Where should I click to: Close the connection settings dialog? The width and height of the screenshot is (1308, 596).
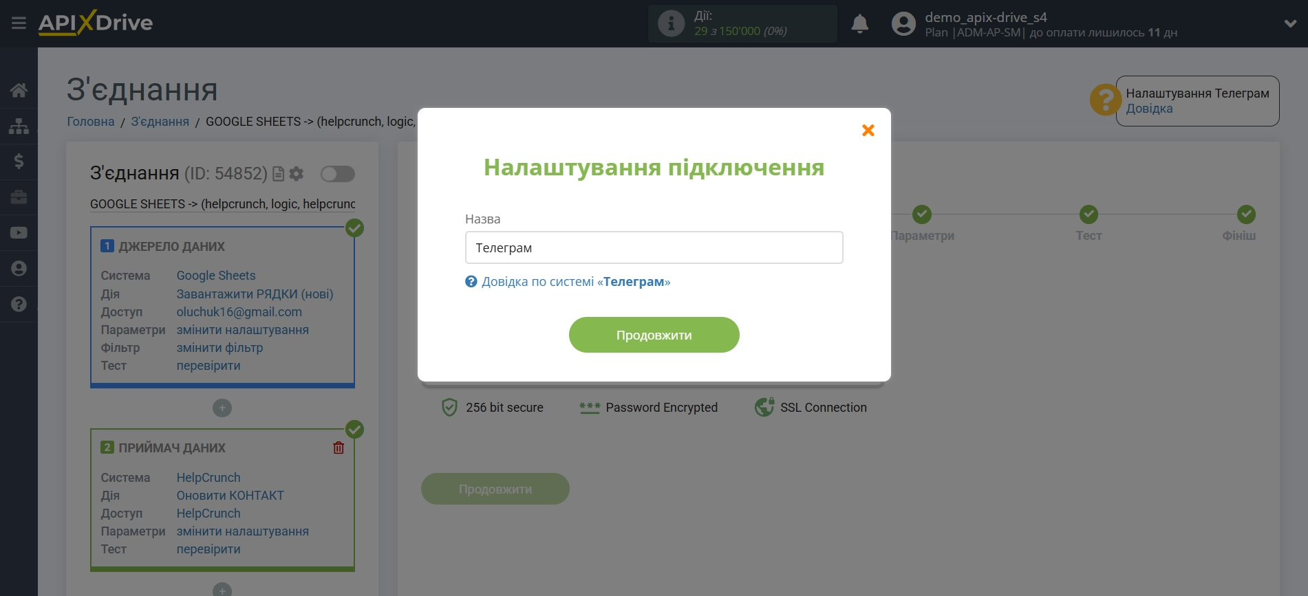coord(868,130)
